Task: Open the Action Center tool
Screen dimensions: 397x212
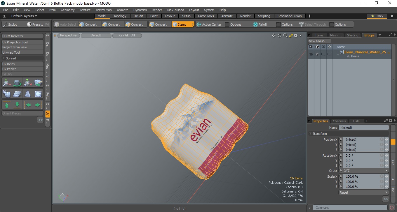Action: point(209,24)
